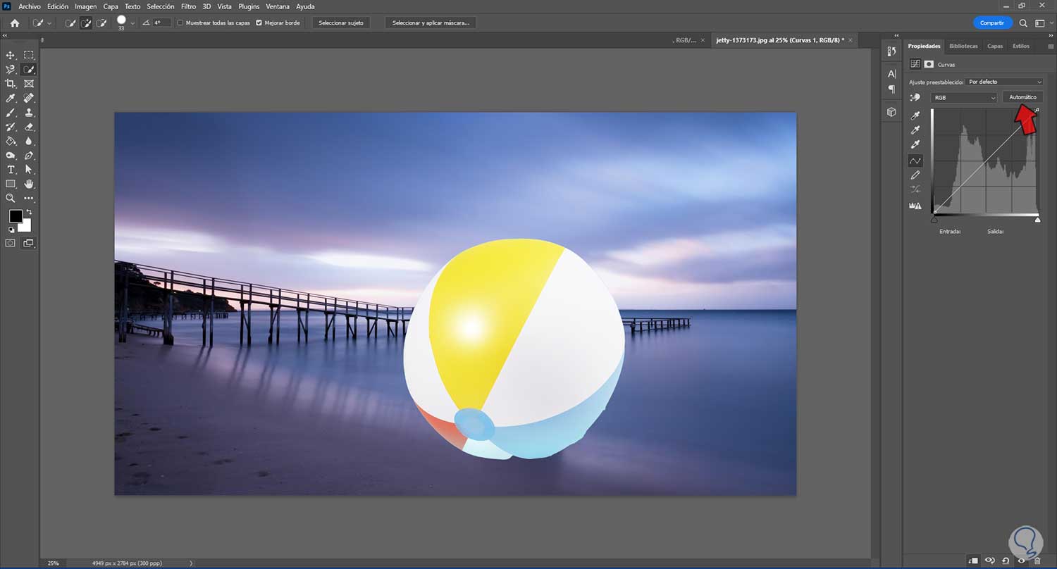Switch to the Capas tab
Viewport: 1057px width, 569px height.
coord(994,46)
